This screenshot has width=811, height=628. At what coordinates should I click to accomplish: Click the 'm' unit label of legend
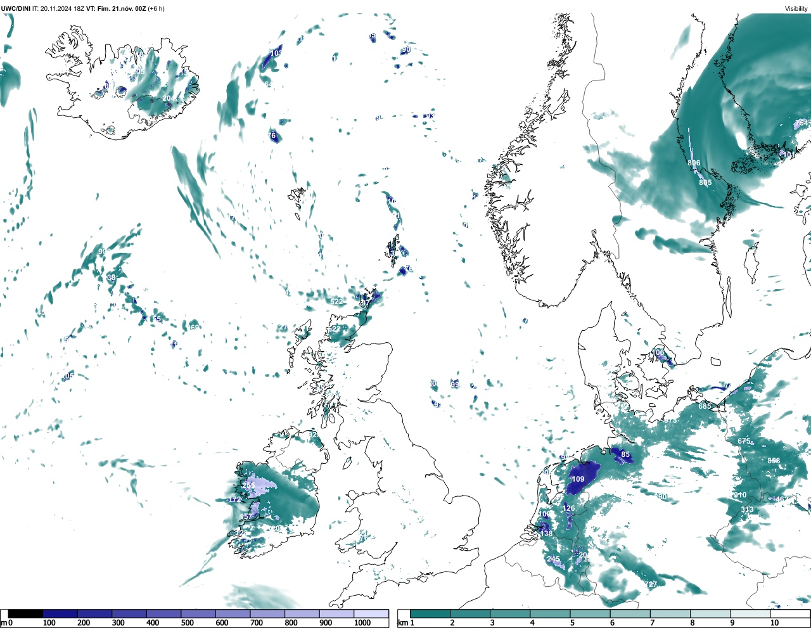coord(3,623)
